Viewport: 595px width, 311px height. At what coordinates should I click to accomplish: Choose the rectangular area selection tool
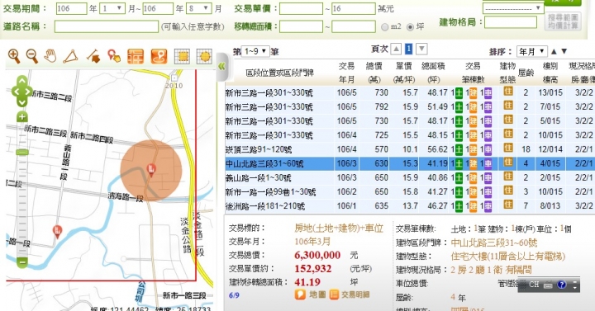(182, 56)
